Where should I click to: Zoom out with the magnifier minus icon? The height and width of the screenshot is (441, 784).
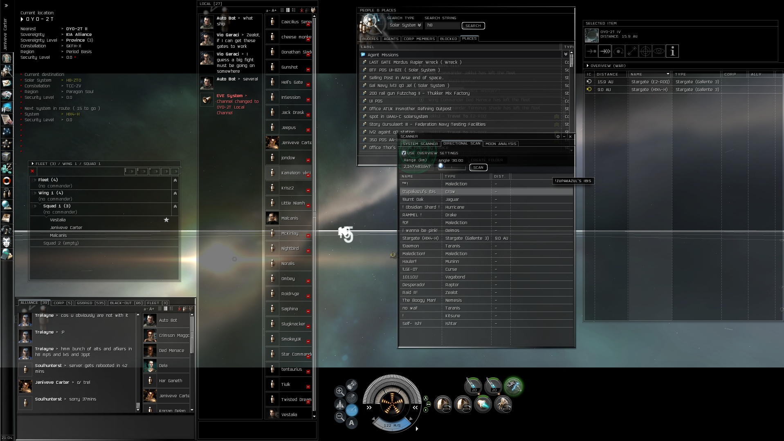click(x=339, y=416)
